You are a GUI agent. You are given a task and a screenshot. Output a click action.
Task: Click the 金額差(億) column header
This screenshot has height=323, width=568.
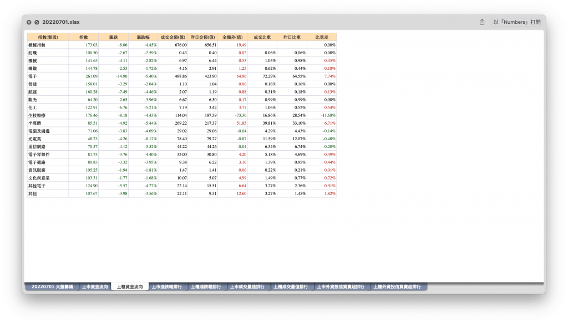[x=232, y=37]
